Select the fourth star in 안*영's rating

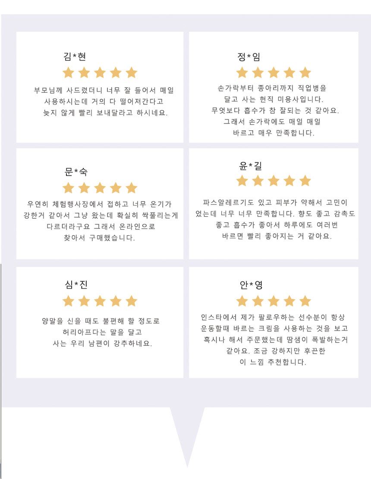pyautogui.click(x=289, y=301)
